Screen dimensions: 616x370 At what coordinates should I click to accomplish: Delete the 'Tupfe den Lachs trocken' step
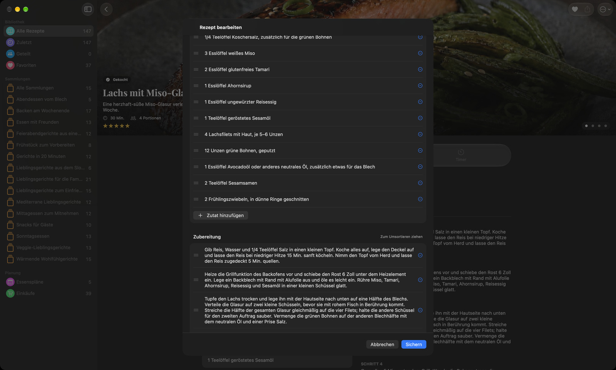pos(420,310)
